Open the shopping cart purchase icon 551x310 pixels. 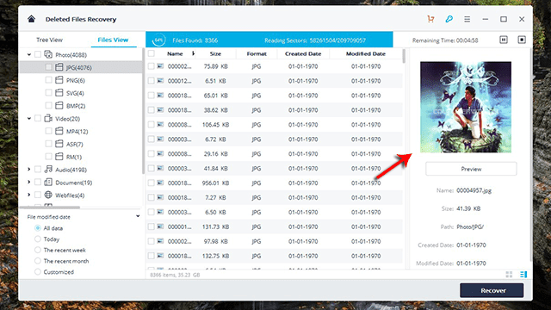pos(430,19)
